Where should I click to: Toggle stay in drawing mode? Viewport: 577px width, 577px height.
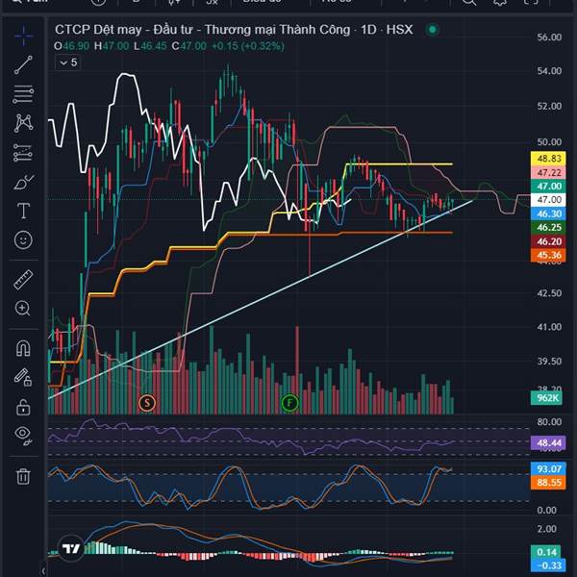coord(23,377)
